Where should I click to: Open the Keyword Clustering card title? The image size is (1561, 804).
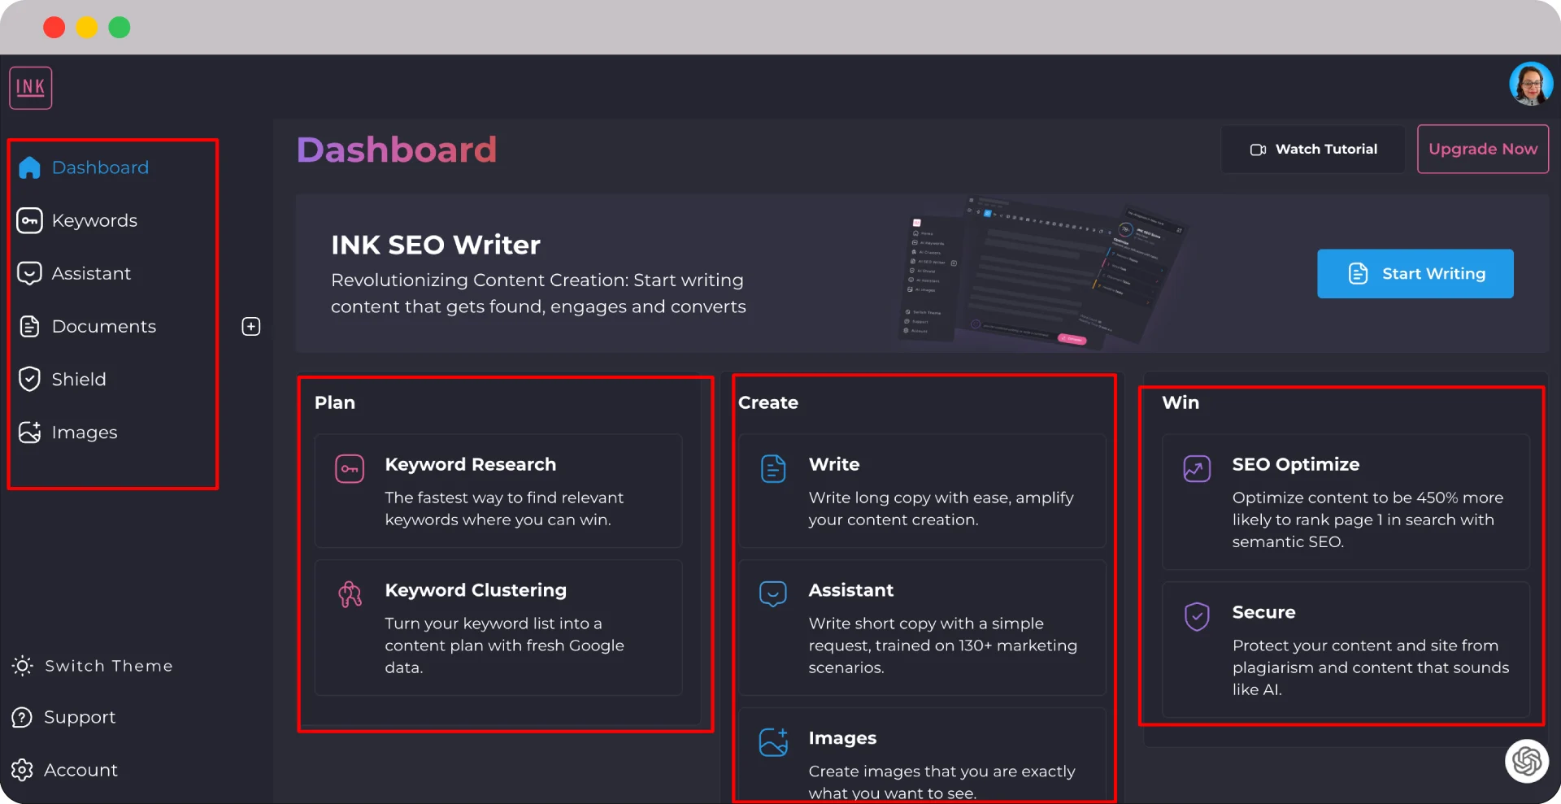(476, 590)
